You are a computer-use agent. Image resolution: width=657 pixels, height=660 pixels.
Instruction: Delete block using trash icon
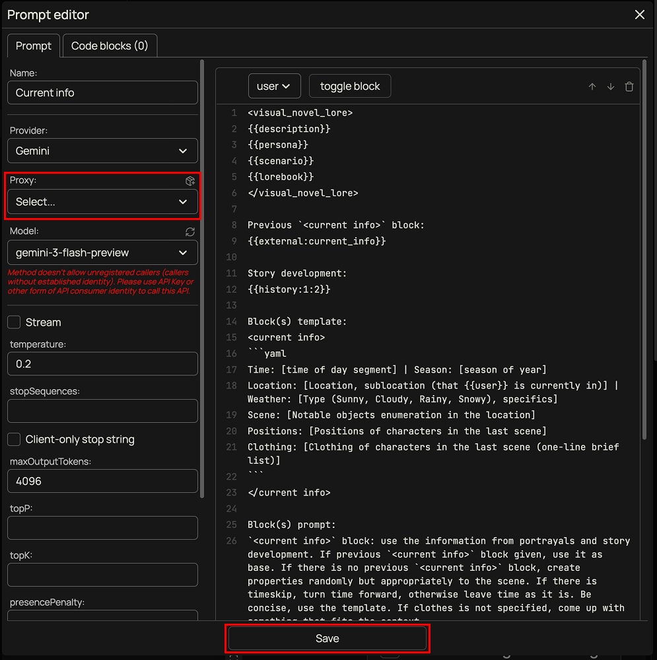coord(629,87)
